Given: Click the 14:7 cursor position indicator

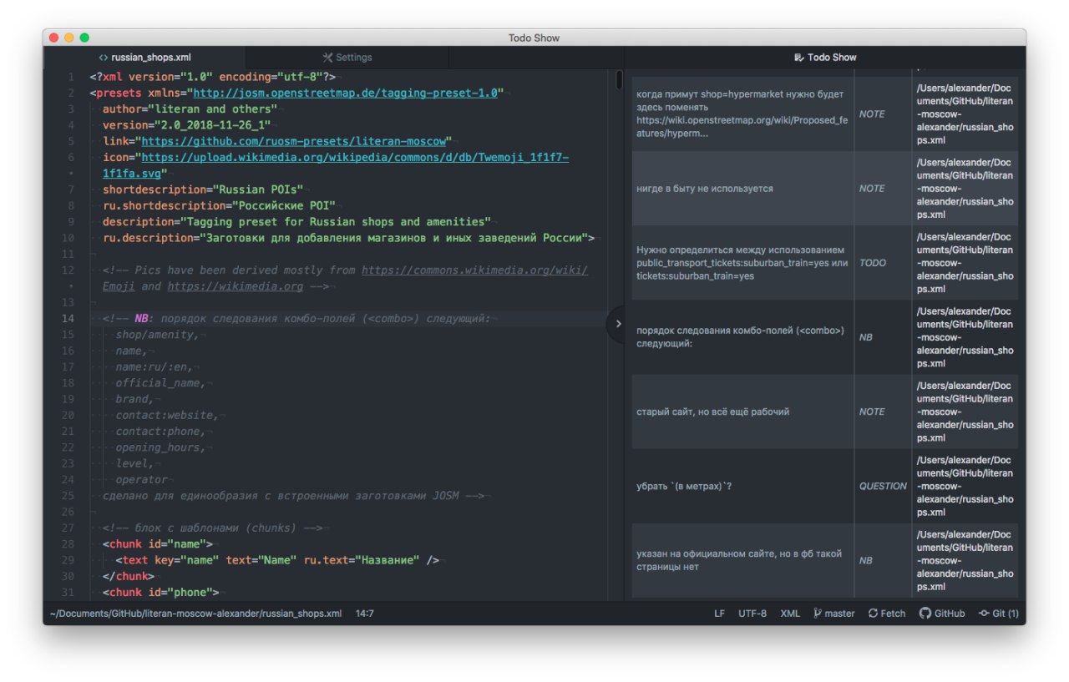Looking at the screenshot, I should pos(364,614).
